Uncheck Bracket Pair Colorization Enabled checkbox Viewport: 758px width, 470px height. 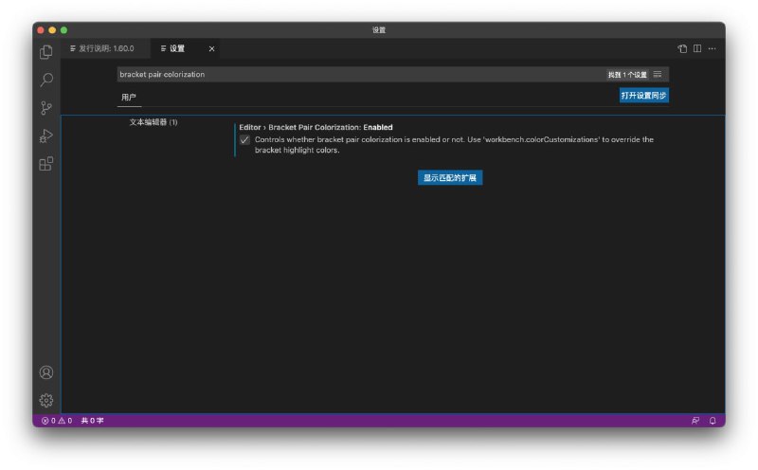click(x=244, y=140)
